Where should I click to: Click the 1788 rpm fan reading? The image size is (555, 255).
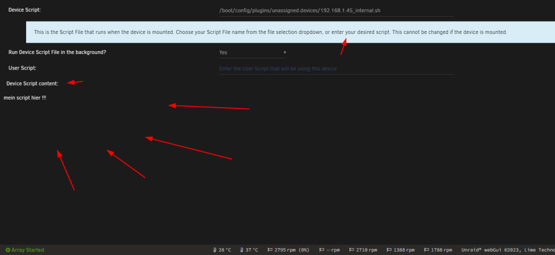tap(441, 250)
